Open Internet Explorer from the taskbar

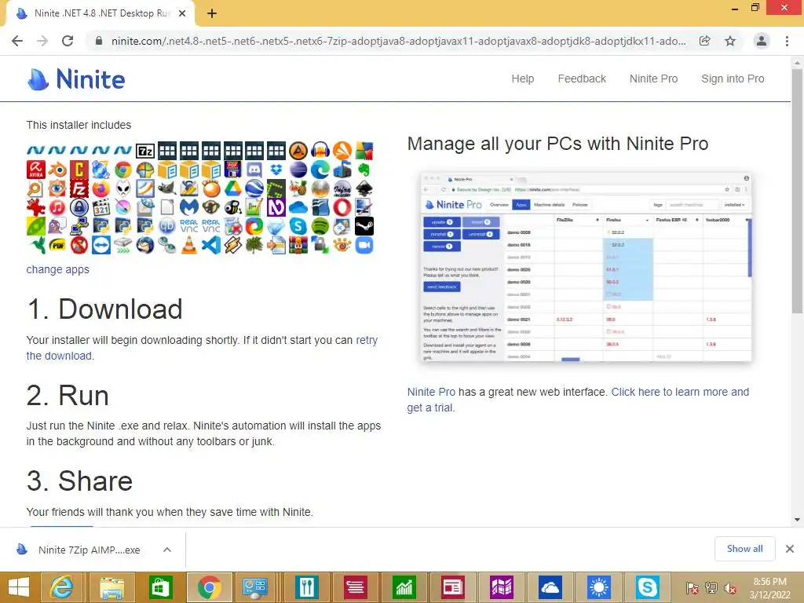pos(61,587)
